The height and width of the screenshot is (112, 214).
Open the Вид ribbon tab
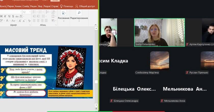pyautogui.click(x=40, y=6)
